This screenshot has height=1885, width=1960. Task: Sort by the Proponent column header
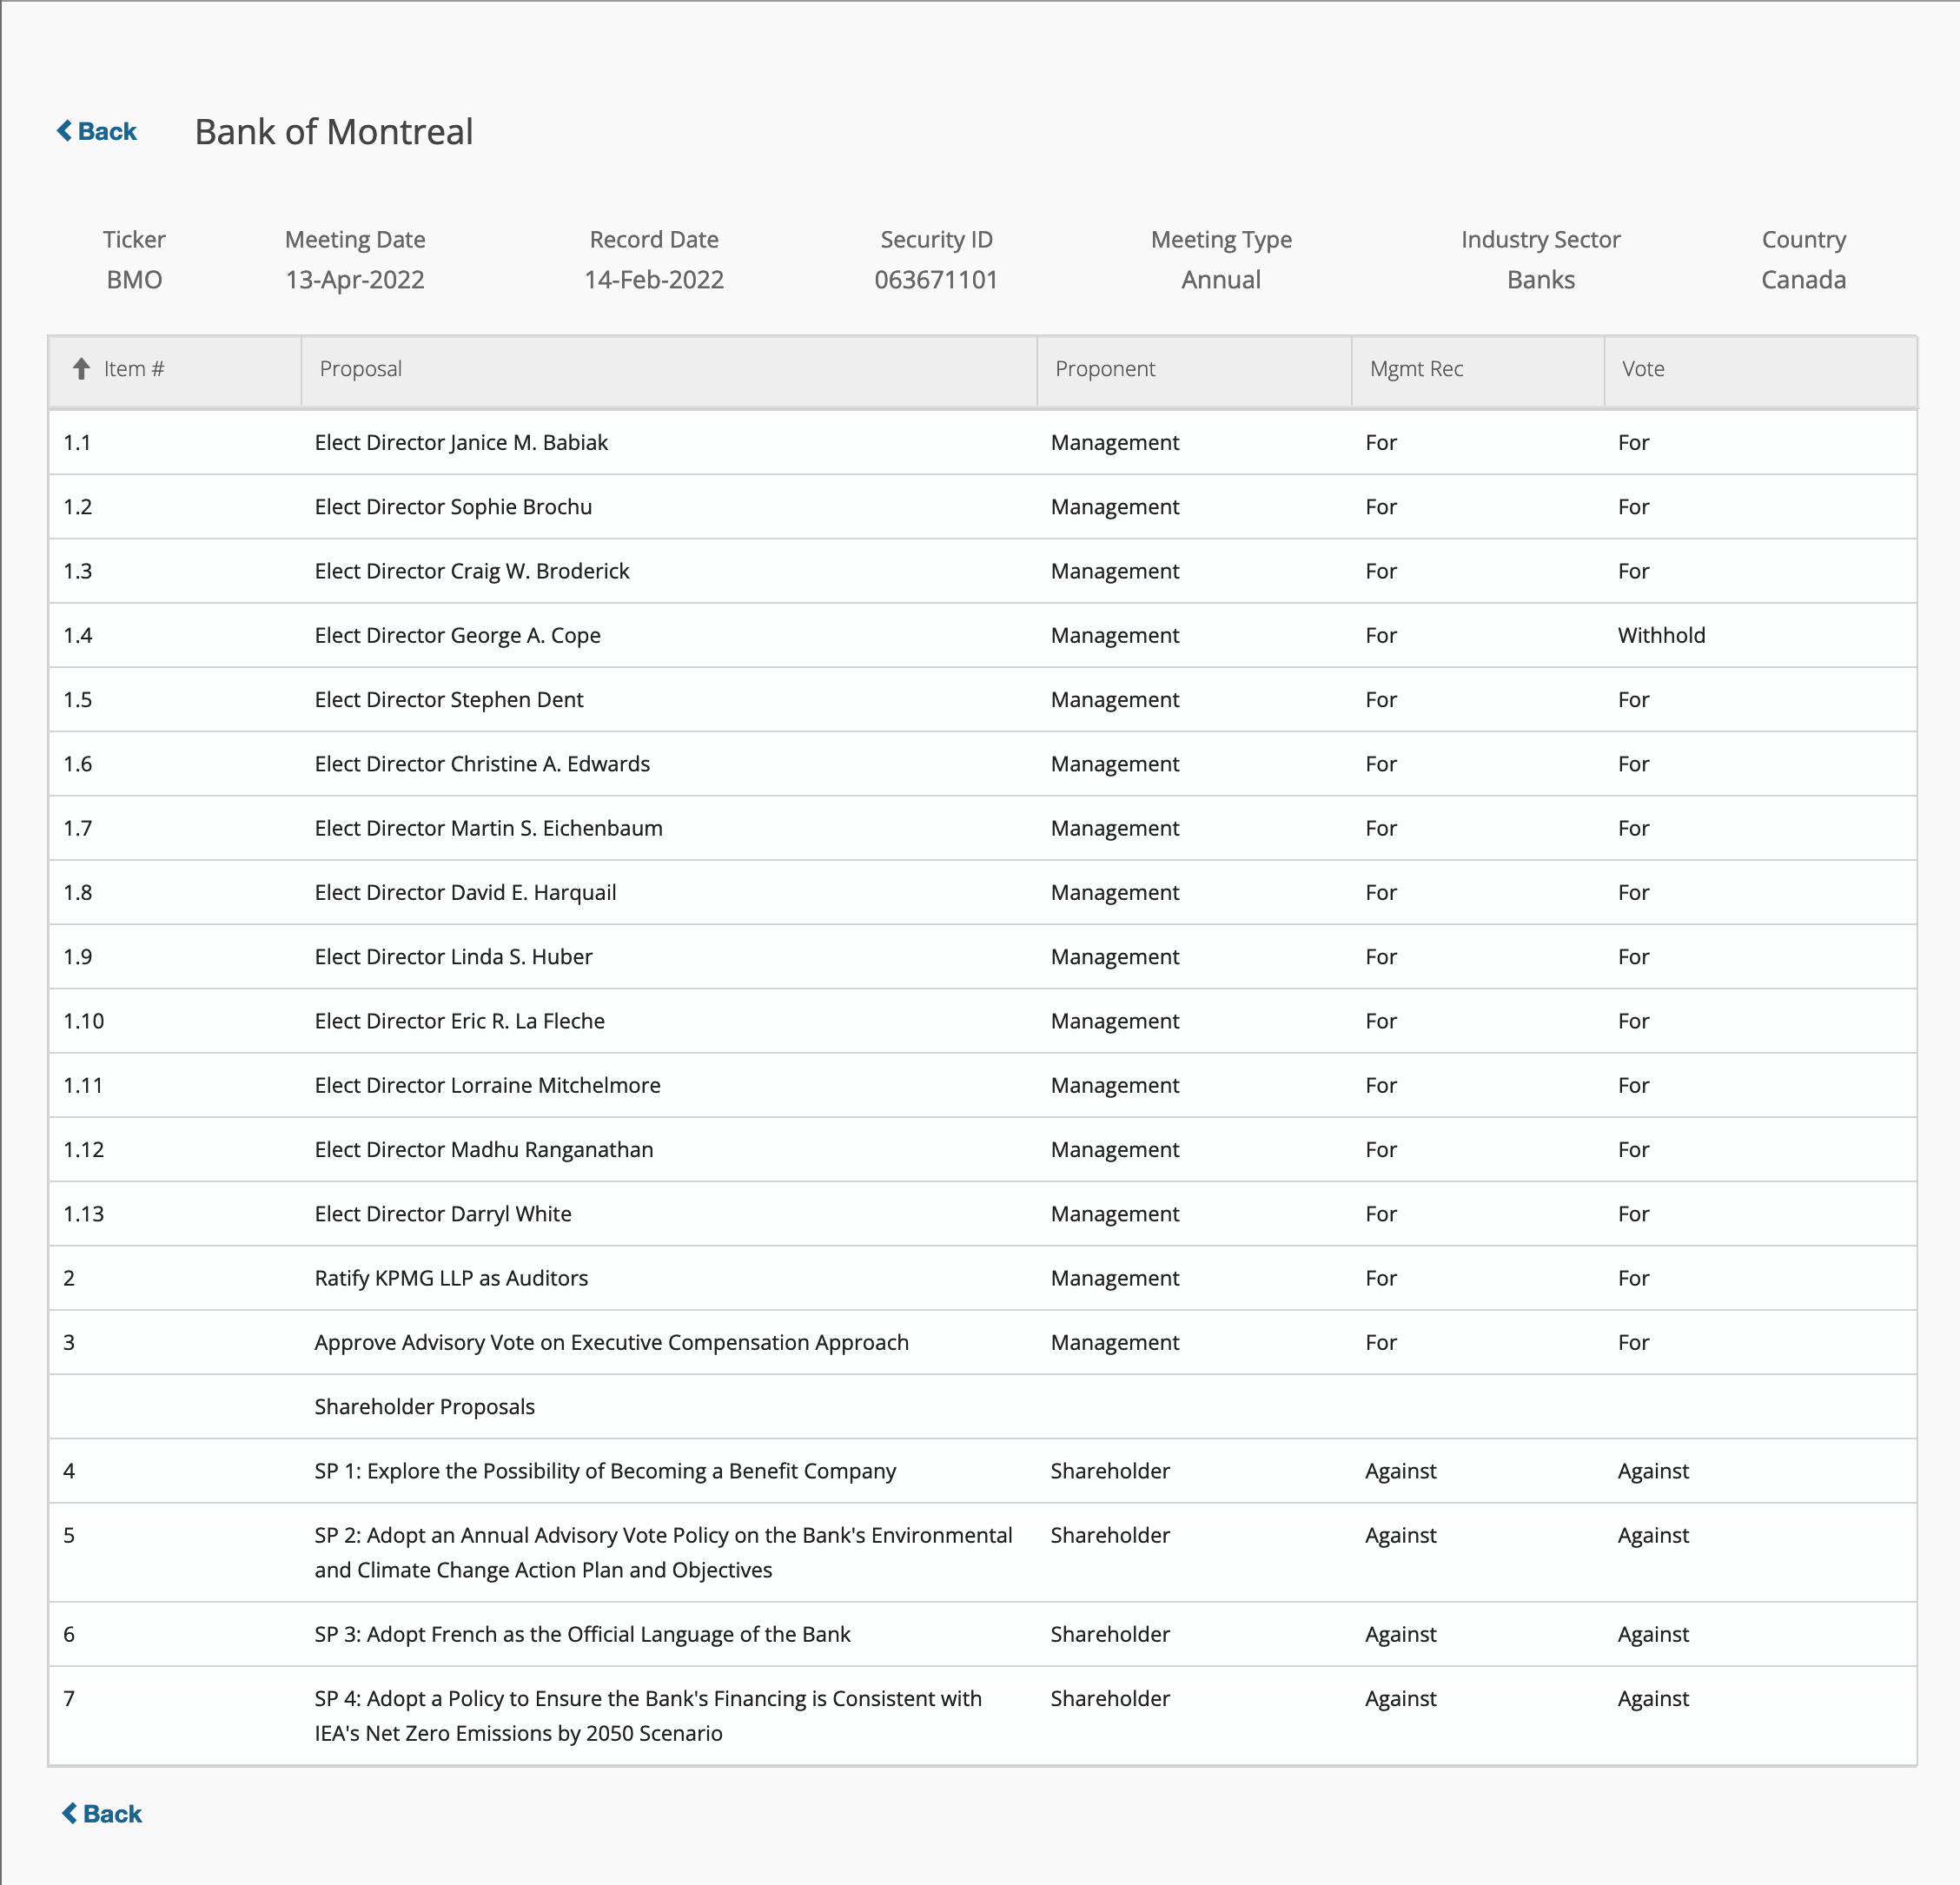tap(1104, 369)
